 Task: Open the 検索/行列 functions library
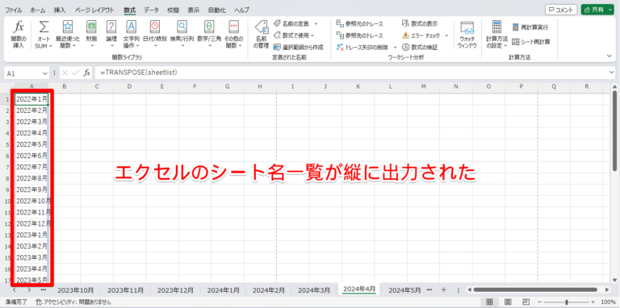pos(182,35)
